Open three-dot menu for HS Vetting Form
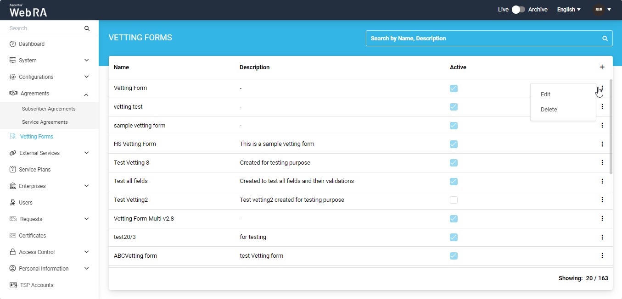The height and width of the screenshot is (299, 622). (x=602, y=144)
